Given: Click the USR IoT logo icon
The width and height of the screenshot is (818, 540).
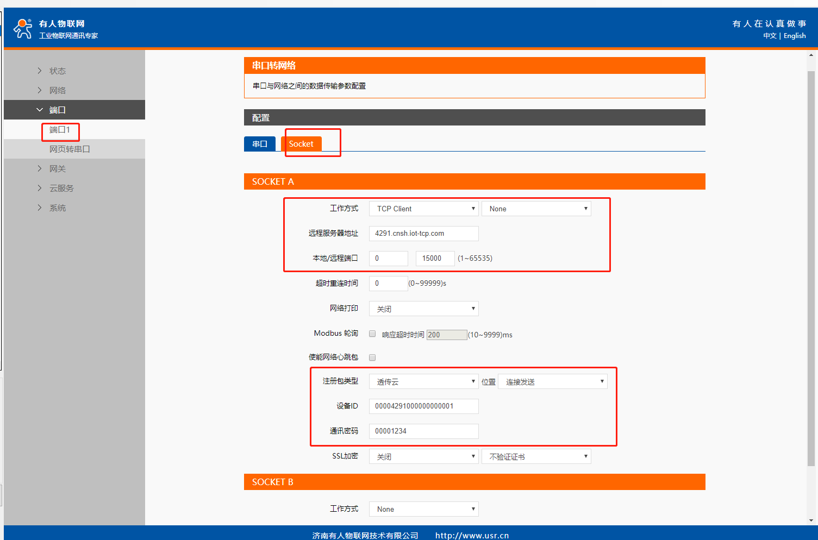Looking at the screenshot, I should (x=23, y=28).
